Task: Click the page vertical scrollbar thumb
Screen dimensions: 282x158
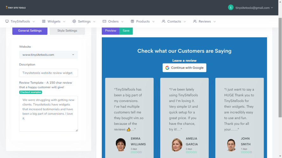Action: click(280, 68)
